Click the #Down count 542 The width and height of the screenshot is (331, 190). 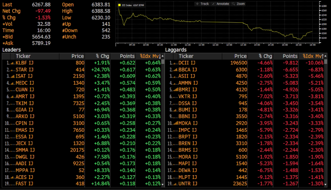[x=106, y=30]
